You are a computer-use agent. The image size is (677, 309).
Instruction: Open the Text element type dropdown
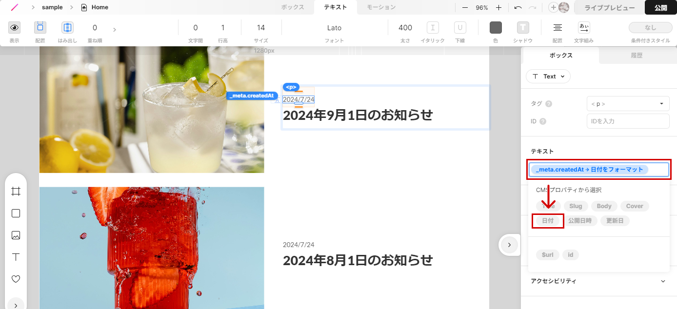click(548, 77)
